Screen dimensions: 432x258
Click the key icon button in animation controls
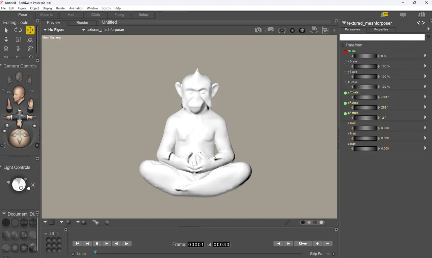click(x=303, y=243)
